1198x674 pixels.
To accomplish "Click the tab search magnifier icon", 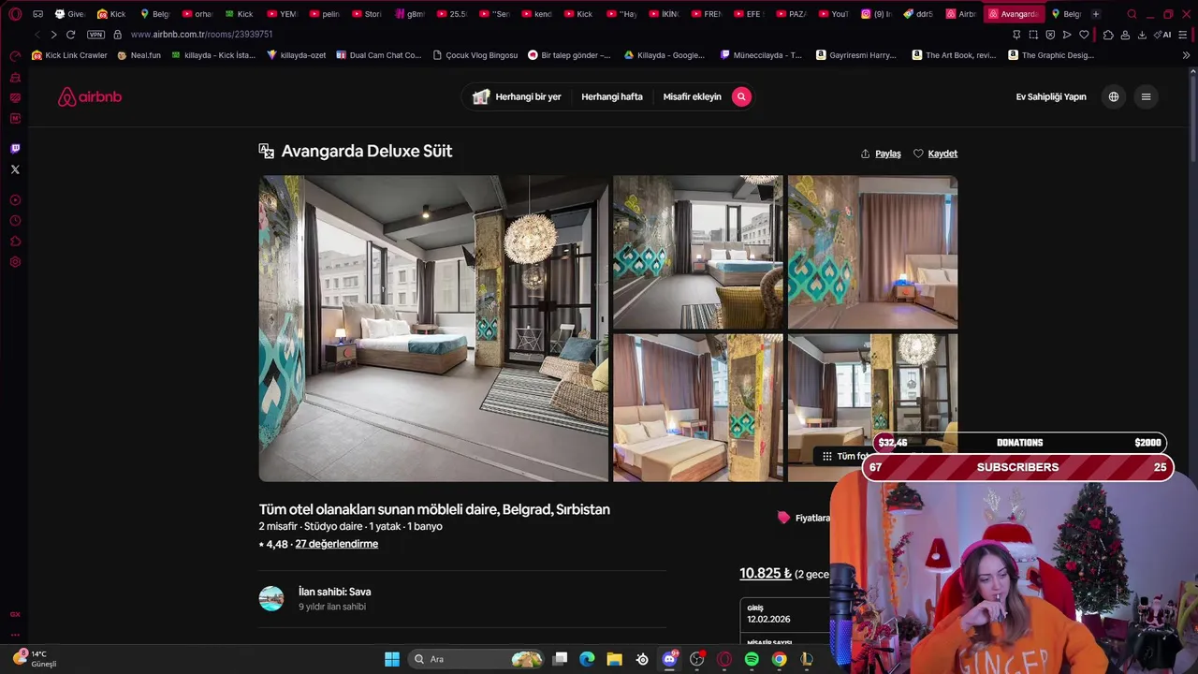I will coord(1132,14).
